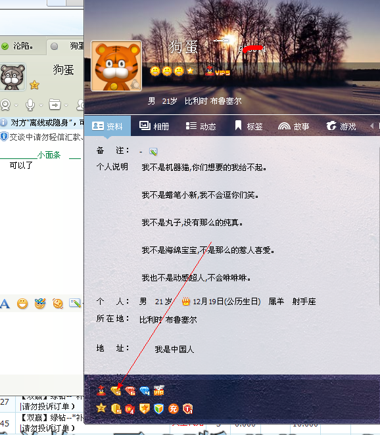Click the 我是中国人 address text

(x=174, y=350)
